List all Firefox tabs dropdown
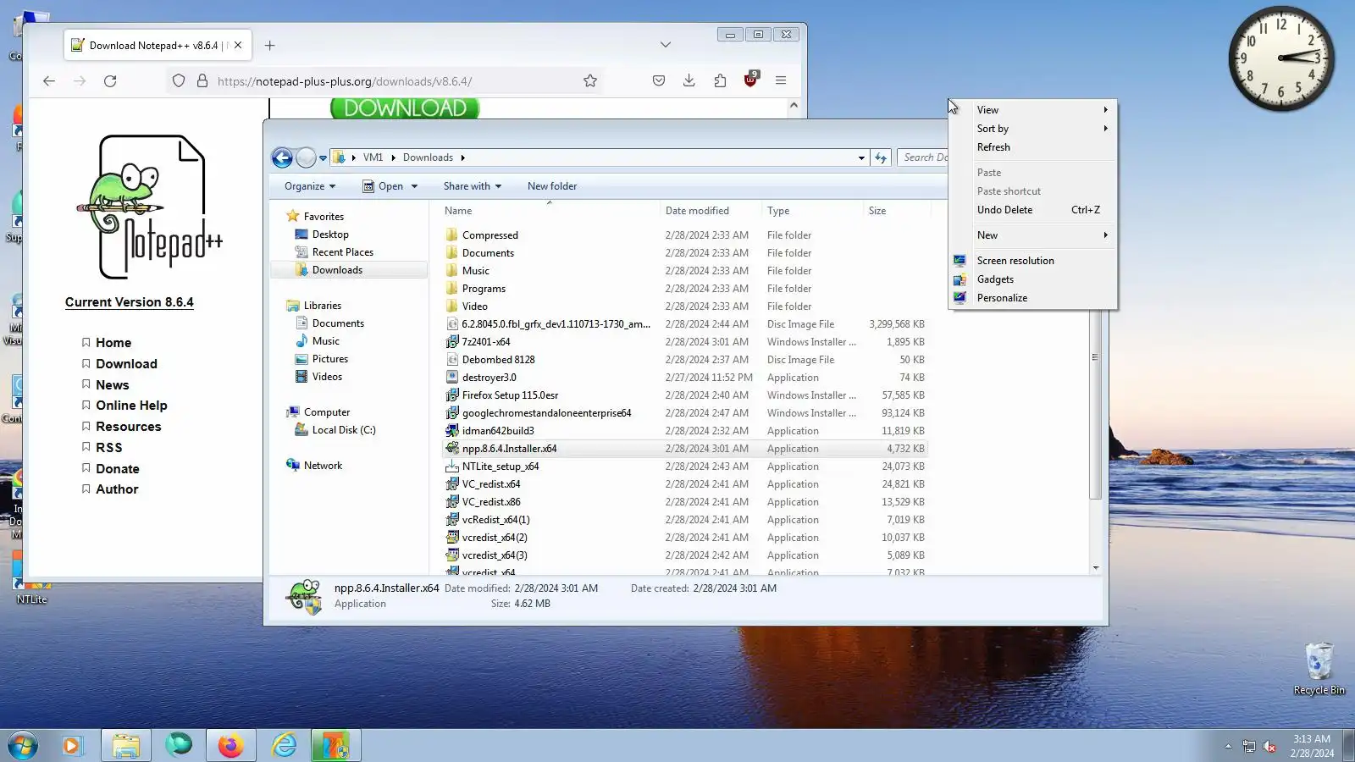This screenshot has height=762, width=1355. (x=666, y=45)
